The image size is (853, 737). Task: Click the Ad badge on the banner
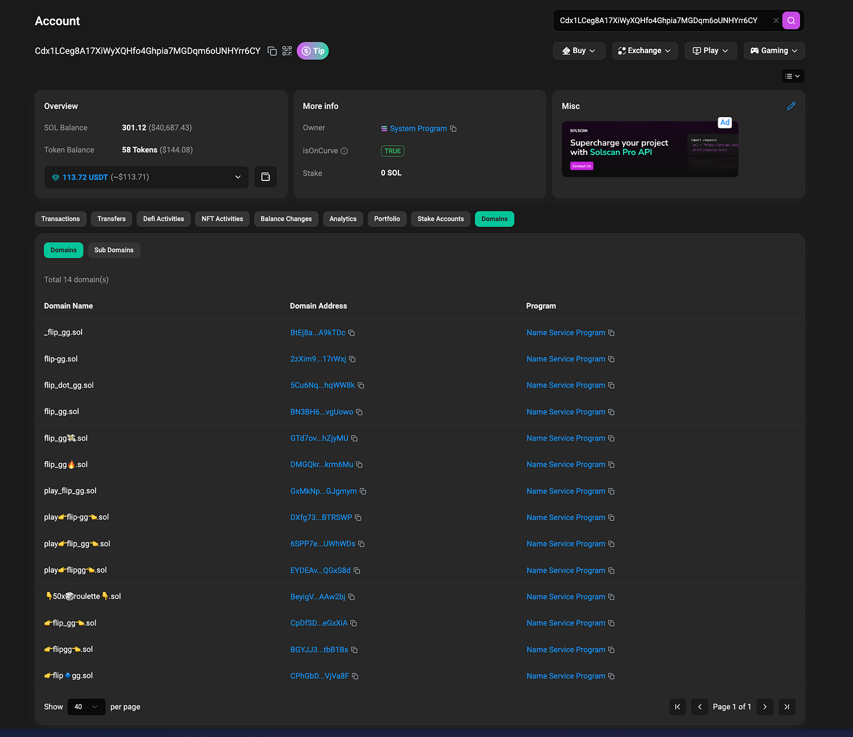(x=724, y=123)
